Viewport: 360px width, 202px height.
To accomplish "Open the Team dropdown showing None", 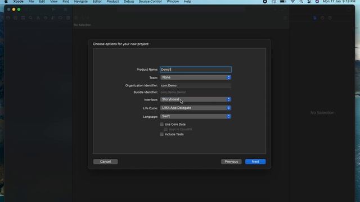I will coord(196,77).
